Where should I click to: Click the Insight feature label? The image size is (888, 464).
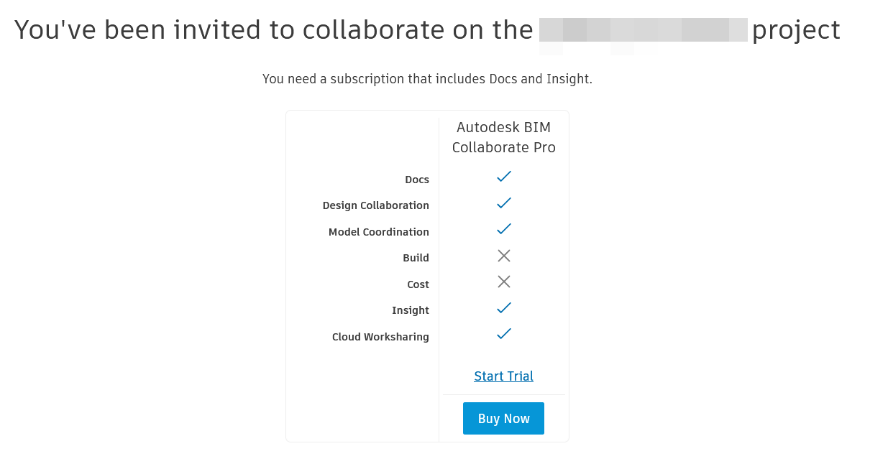pos(410,310)
